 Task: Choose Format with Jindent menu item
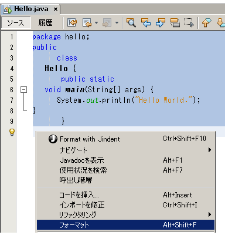(126, 139)
